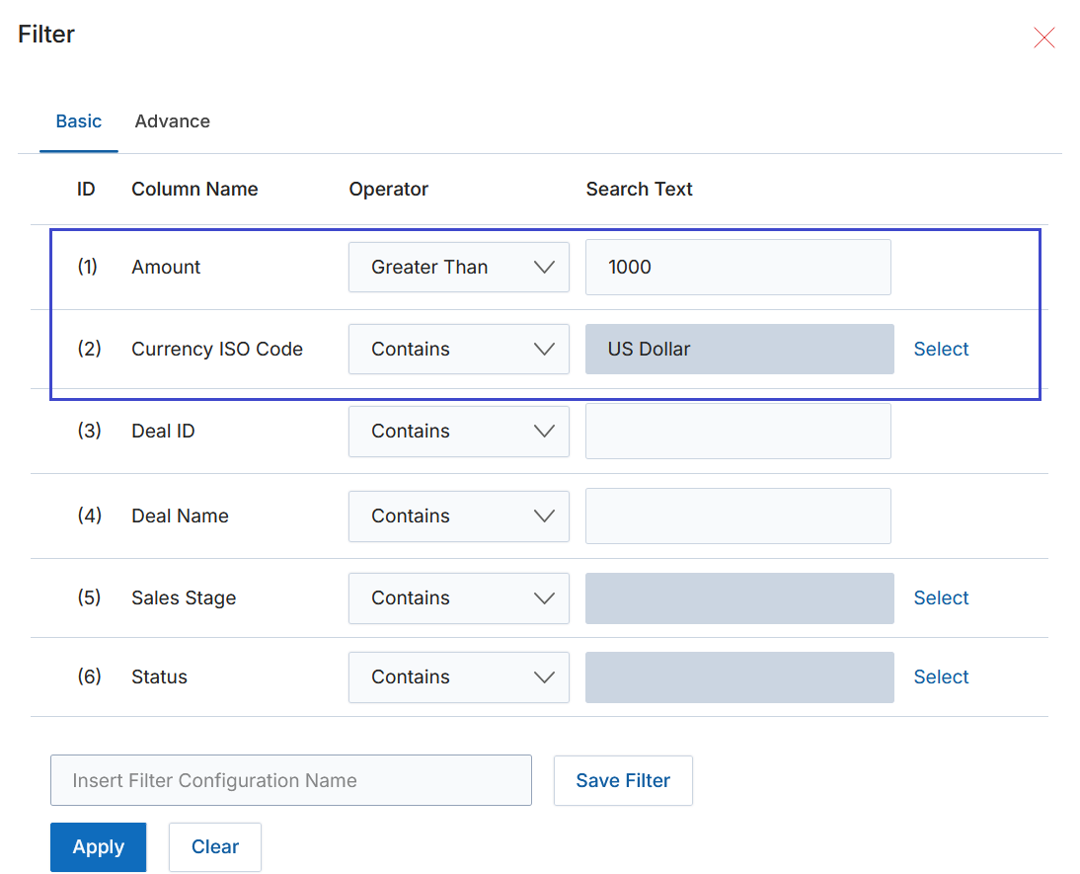The width and height of the screenshot is (1080, 874).
Task: Click the Search Text column header
Action: coord(639,189)
